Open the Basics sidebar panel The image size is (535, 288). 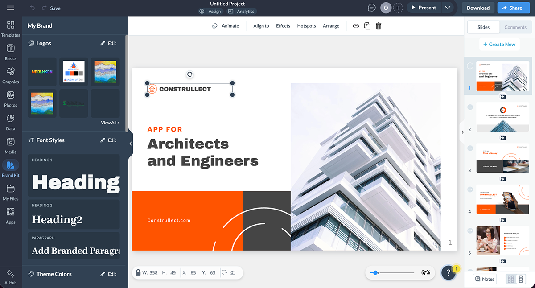(11, 52)
